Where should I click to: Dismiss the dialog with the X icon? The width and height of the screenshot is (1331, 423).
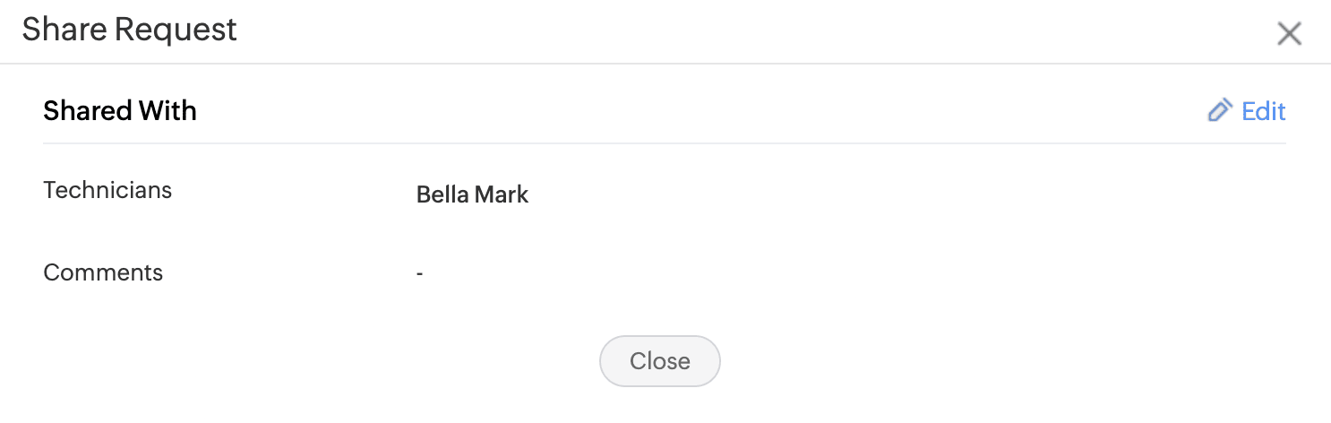(x=1289, y=34)
